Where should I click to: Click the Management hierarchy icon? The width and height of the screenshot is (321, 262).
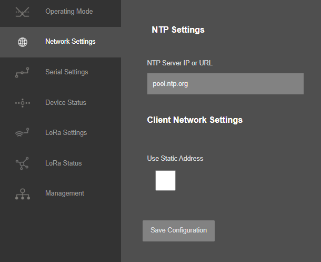[23, 194]
